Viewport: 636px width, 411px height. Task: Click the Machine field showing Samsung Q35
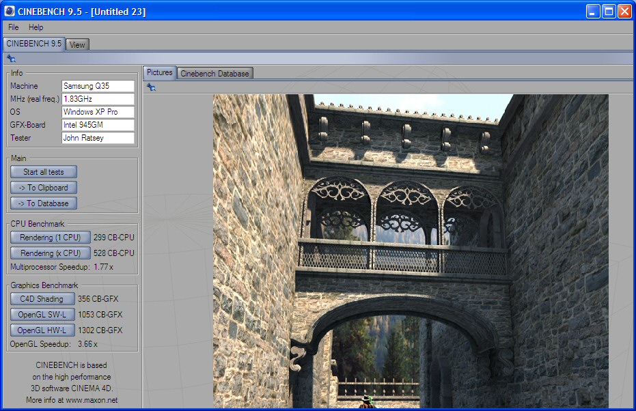click(98, 86)
